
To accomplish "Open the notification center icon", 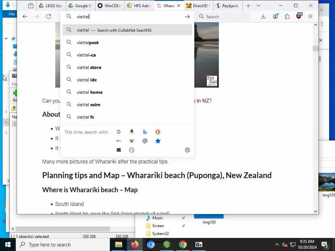I will pos(325,244).
